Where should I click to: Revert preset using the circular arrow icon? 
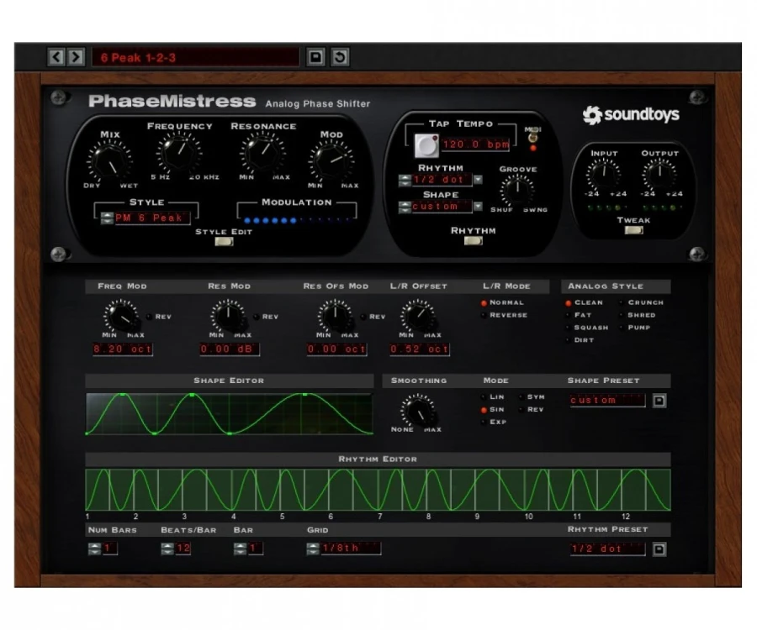(340, 57)
